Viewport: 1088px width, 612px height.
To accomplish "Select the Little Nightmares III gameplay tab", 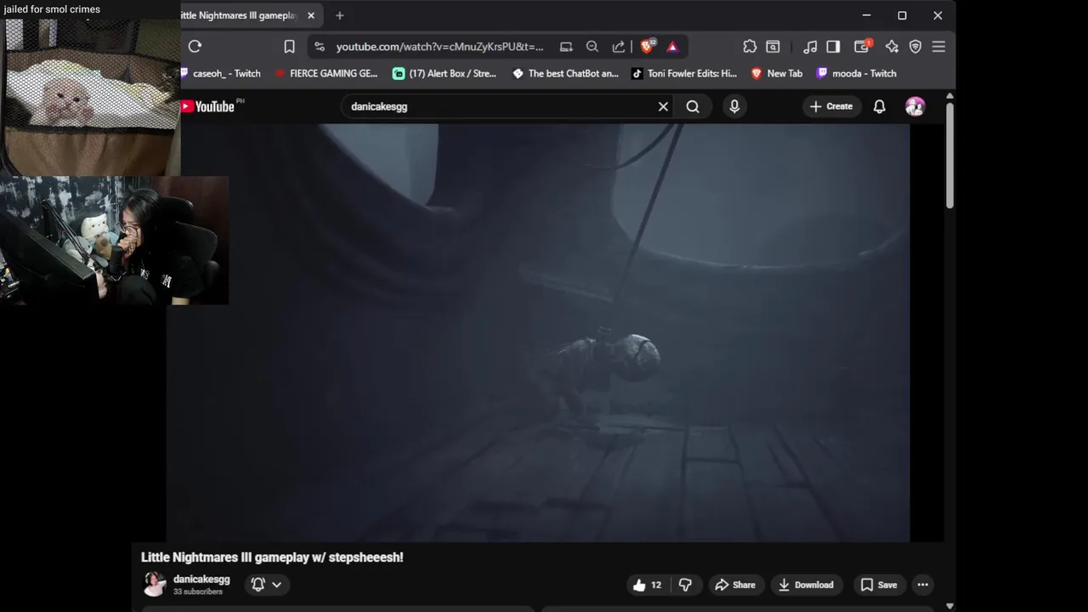I will coord(240,15).
